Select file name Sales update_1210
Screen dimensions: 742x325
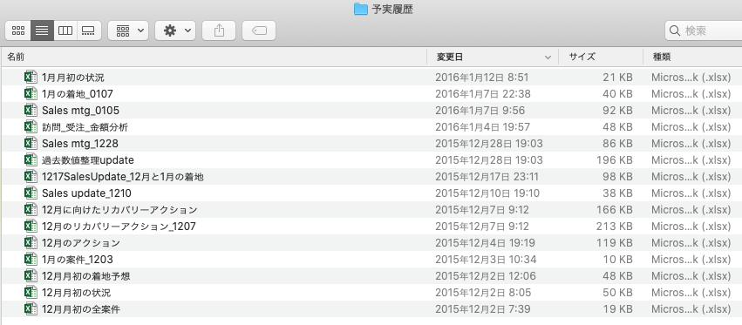pyautogui.click(x=86, y=193)
